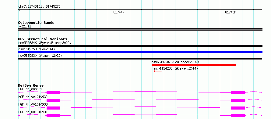Click the nsv6611334 (Sedlazeck2020) label
This screenshot has width=271, height=119.
[175, 62]
